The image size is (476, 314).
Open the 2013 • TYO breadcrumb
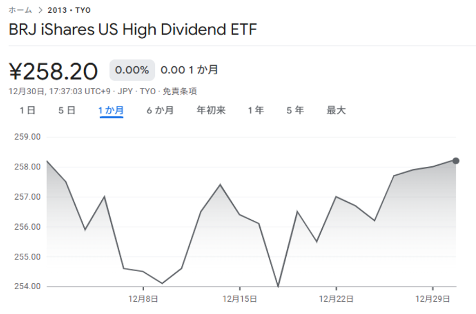(x=69, y=10)
